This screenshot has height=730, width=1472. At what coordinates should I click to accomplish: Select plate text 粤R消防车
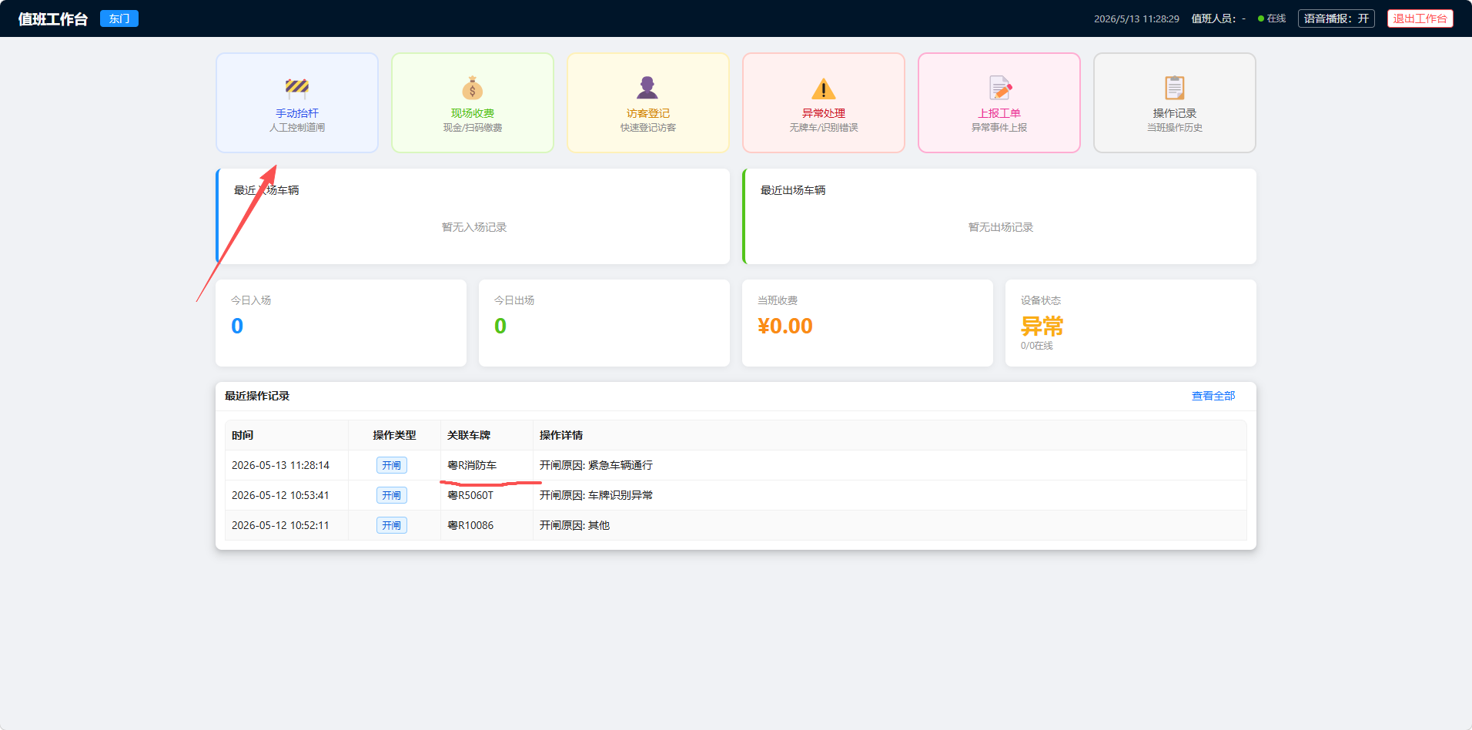[x=472, y=465]
